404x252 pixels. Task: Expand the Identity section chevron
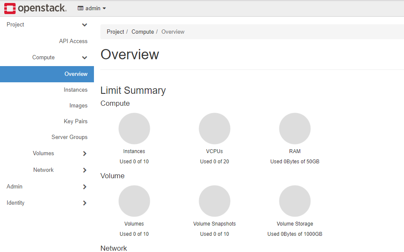tap(85, 203)
